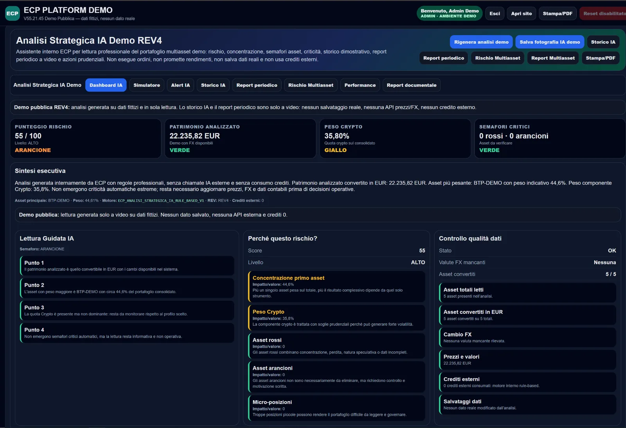Click the Livello ALTO row
626x428 pixels.
tap(336, 263)
